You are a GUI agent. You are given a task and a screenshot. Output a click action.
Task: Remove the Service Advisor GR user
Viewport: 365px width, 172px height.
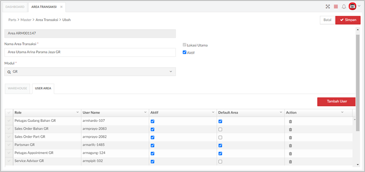[x=290, y=162]
